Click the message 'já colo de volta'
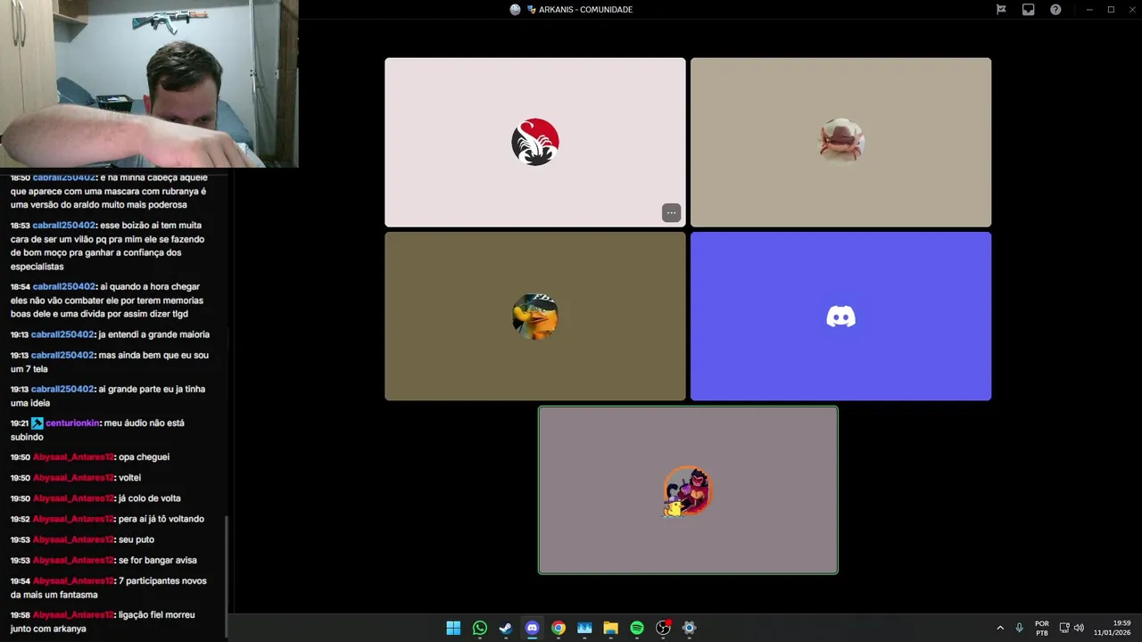The image size is (1142, 642). [x=150, y=498]
